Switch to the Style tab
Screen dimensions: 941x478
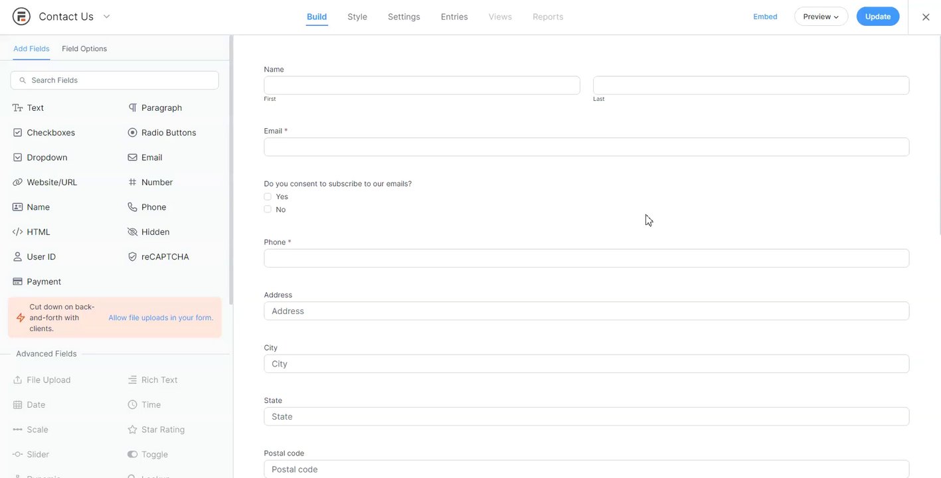pos(357,17)
